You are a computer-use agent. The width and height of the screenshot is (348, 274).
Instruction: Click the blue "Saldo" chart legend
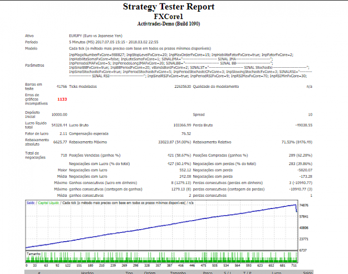[x=31, y=203]
